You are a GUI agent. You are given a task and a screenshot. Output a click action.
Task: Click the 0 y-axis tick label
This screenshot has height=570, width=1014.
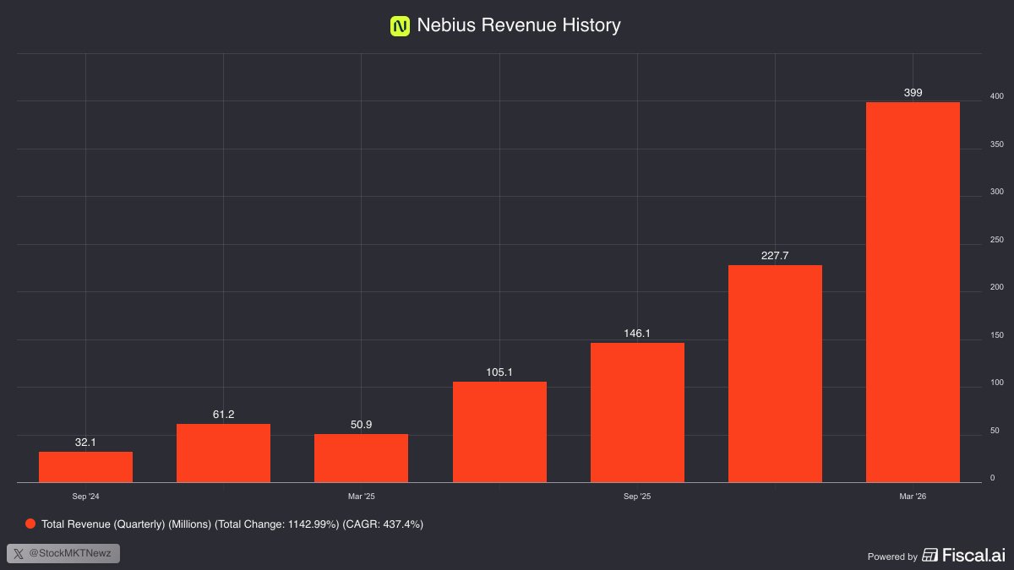pyautogui.click(x=993, y=479)
